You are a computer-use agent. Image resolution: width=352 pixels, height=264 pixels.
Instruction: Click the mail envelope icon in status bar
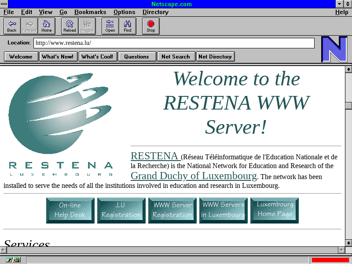[16, 260]
